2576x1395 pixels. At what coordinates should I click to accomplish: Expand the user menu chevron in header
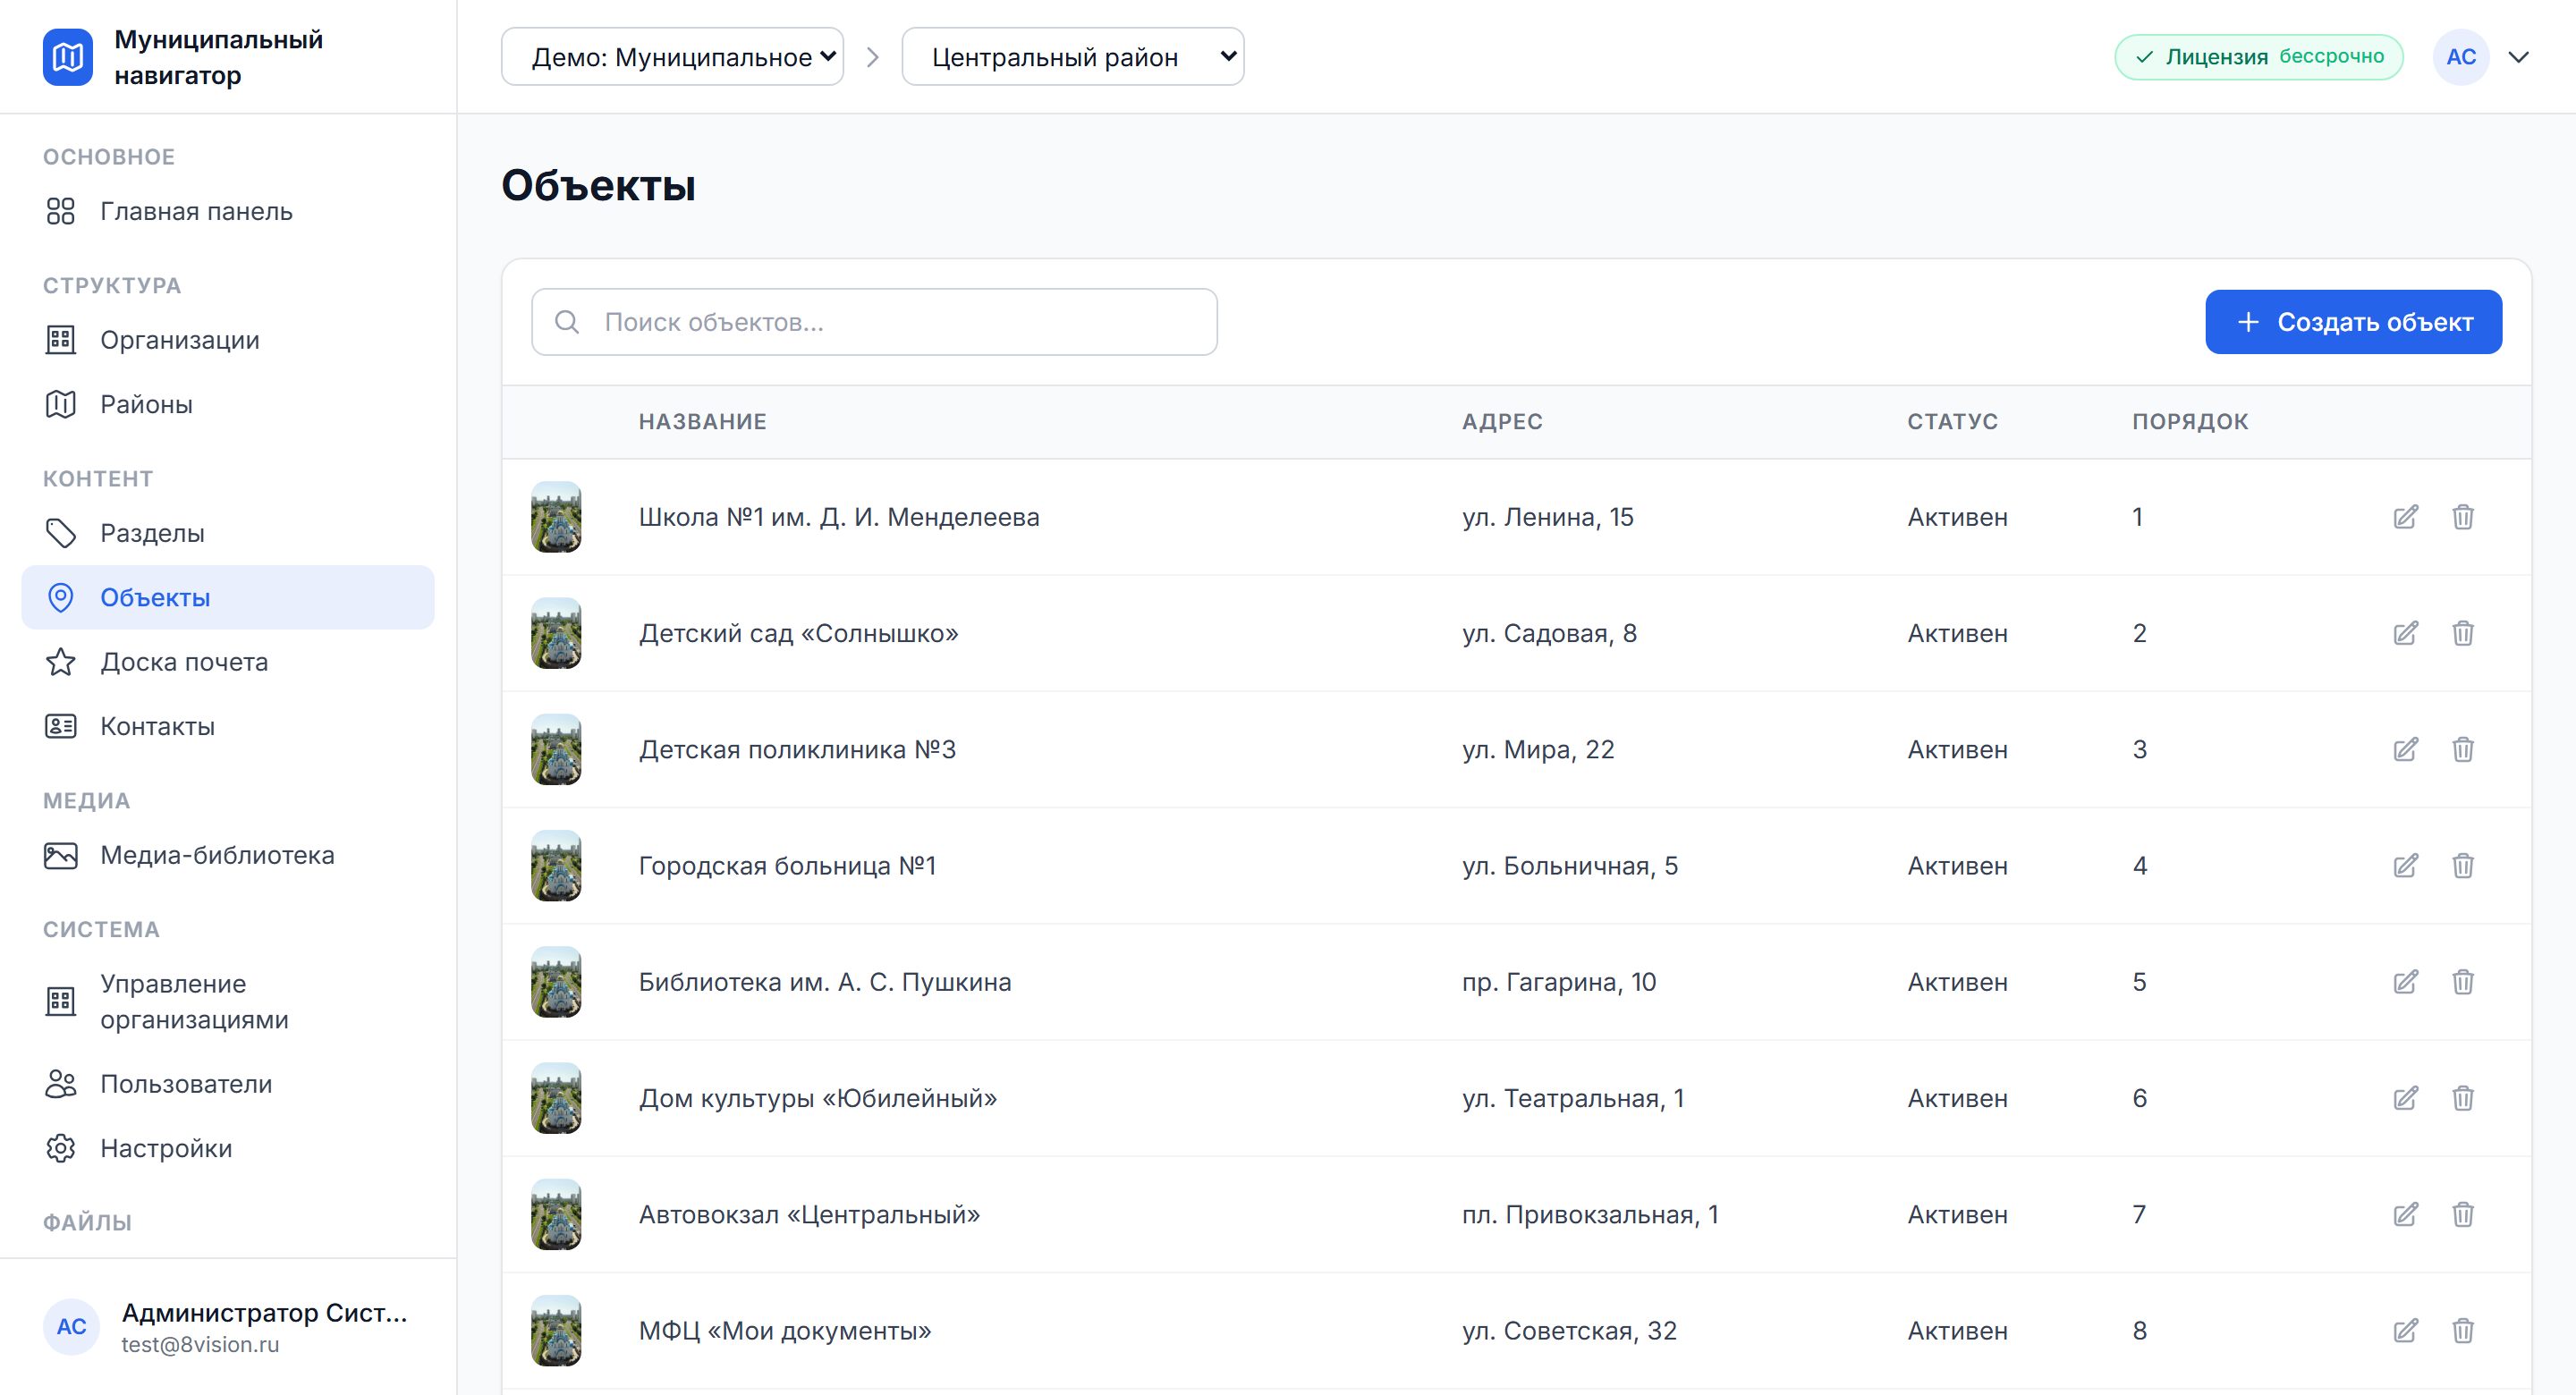point(2518,57)
